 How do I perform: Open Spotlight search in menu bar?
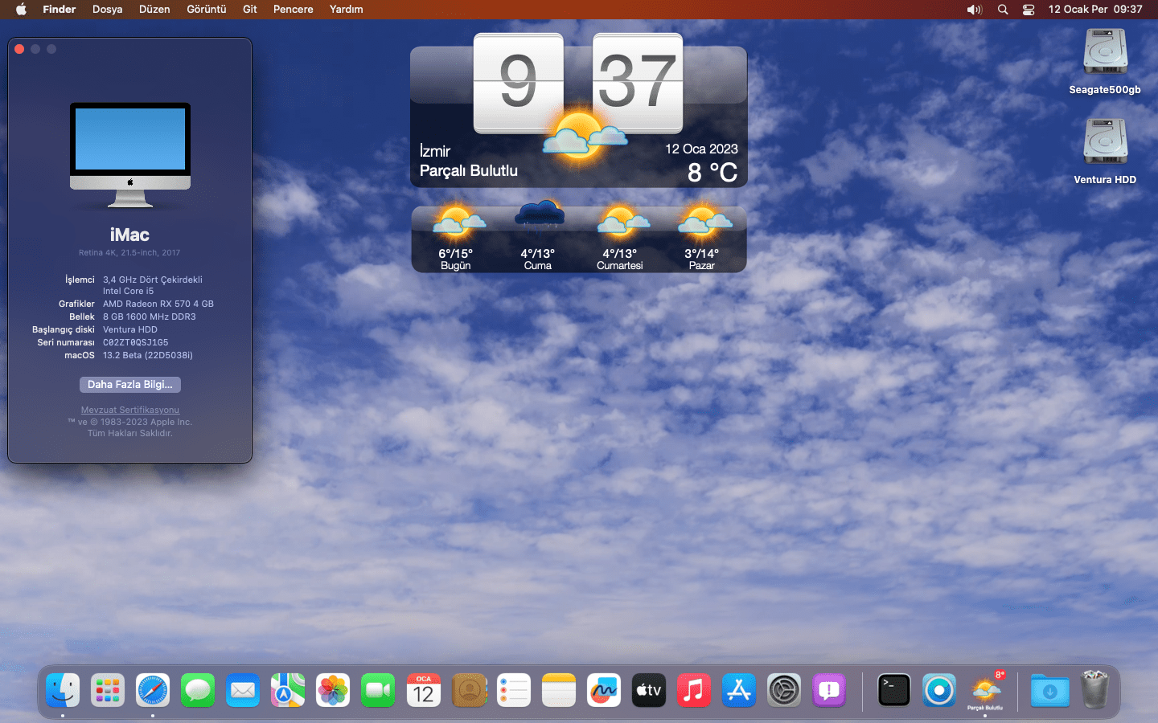point(1003,10)
